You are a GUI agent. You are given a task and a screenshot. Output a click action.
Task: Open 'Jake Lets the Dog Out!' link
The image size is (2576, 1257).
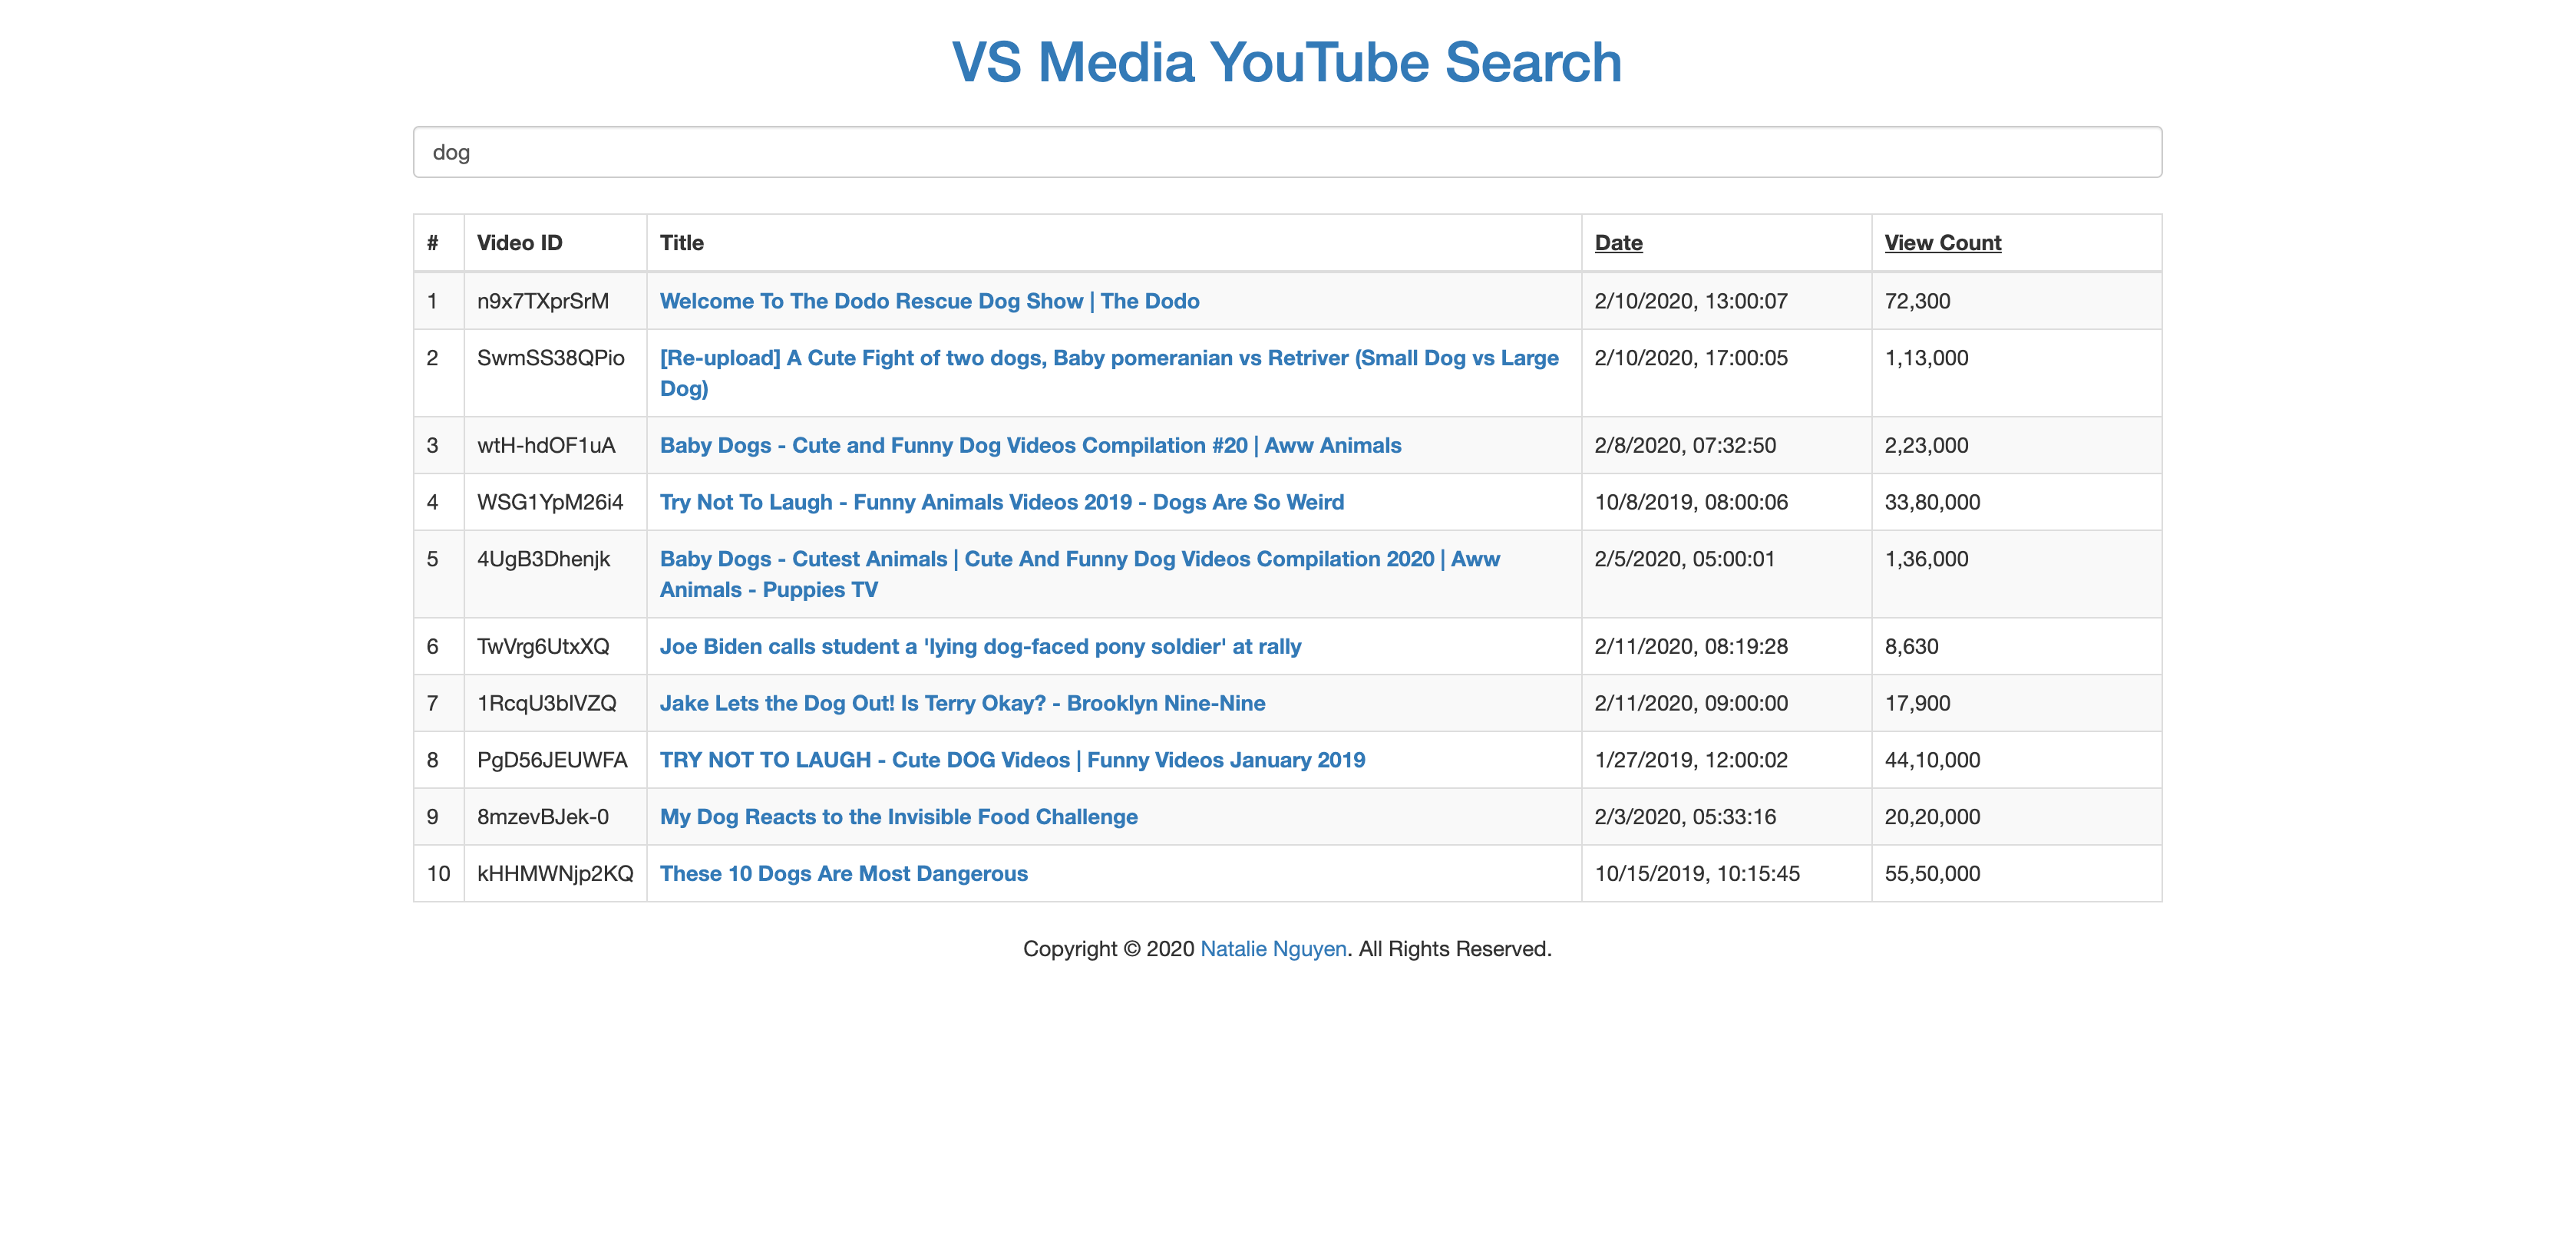point(962,703)
